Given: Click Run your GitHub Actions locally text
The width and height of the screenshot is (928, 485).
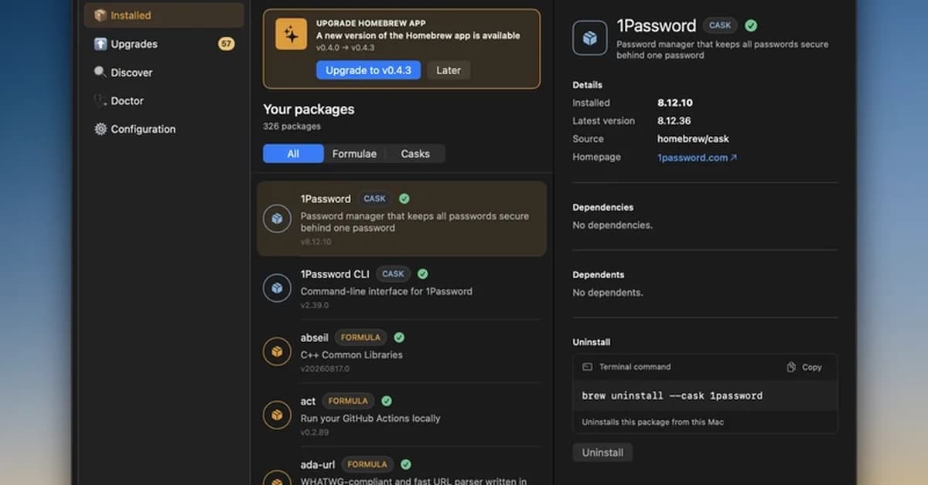Looking at the screenshot, I should point(370,419).
